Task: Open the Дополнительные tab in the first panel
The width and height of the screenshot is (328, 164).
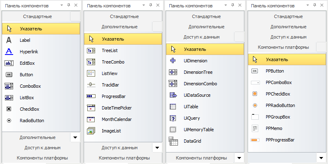Action: coord(37,137)
